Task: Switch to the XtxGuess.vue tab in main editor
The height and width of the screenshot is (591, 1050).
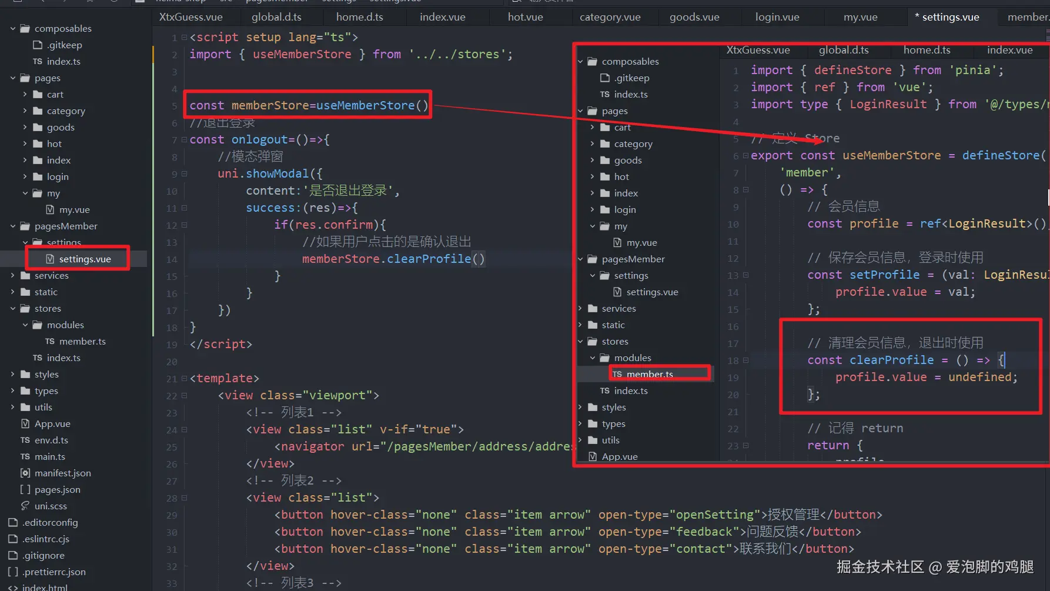Action: (191, 17)
